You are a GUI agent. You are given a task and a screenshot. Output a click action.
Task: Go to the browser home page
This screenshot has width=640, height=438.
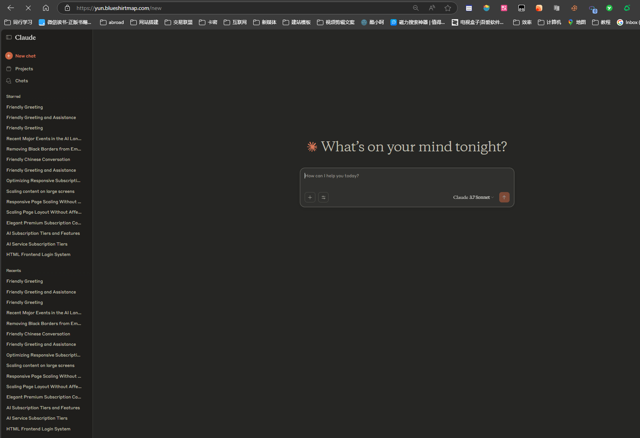click(x=46, y=8)
